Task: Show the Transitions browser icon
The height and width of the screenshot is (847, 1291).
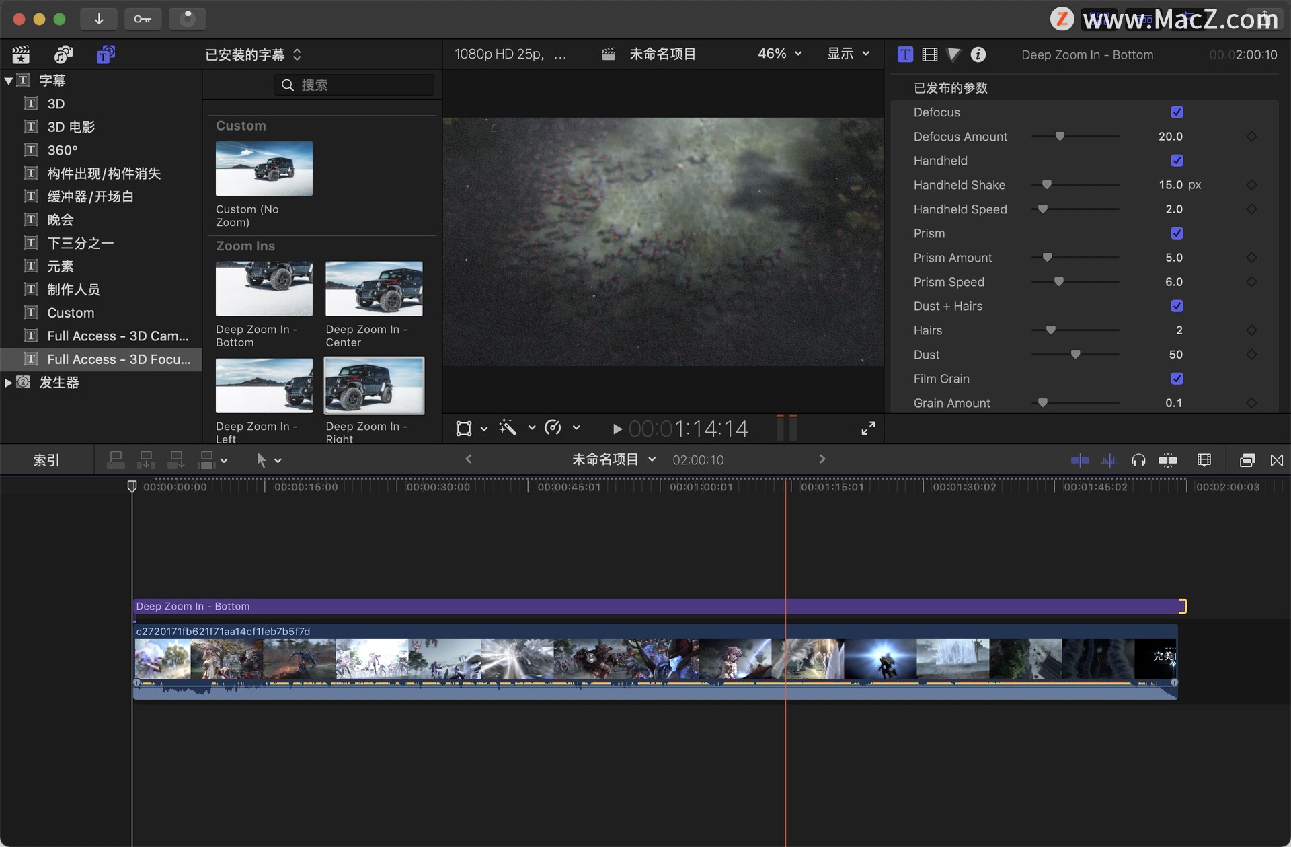Action: pyautogui.click(x=1276, y=460)
